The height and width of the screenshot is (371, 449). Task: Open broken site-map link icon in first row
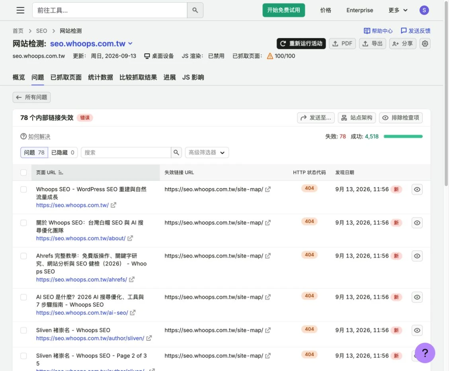268,189
